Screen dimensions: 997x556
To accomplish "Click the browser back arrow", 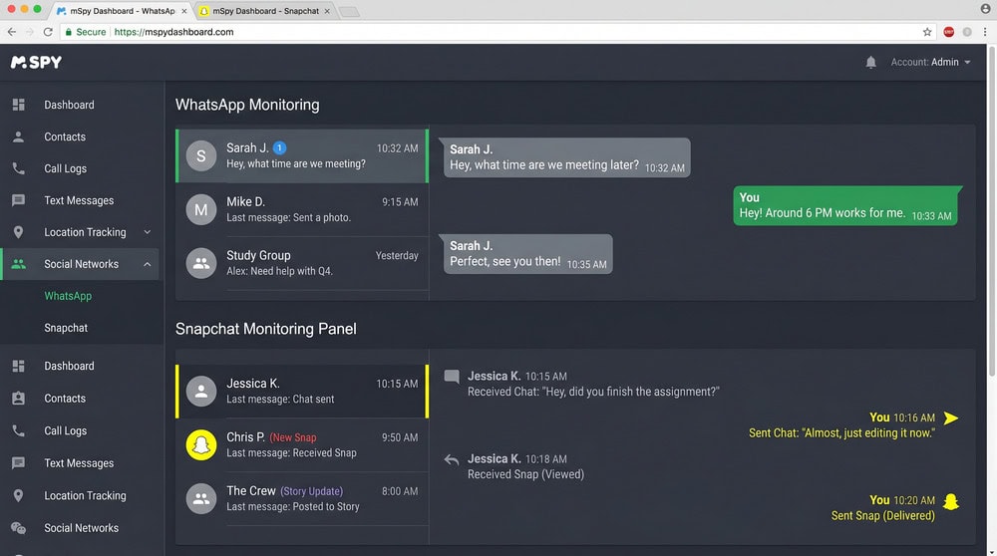I will coord(11,32).
